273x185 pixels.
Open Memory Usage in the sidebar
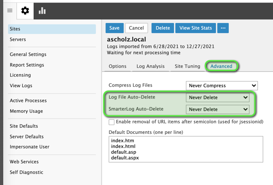tap(26, 111)
